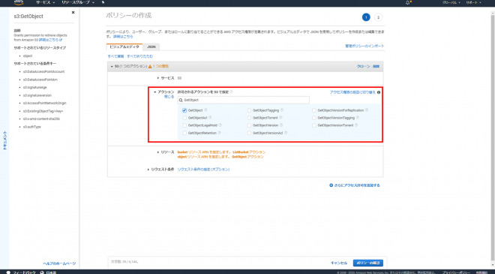Open help icon next to GetObjectVersionAcl
495x274 pixels.
tap(286, 133)
